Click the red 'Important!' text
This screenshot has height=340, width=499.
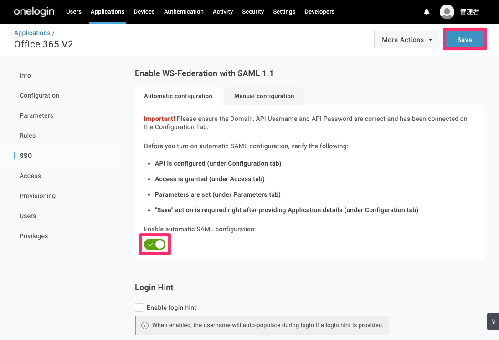(x=159, y=119)
